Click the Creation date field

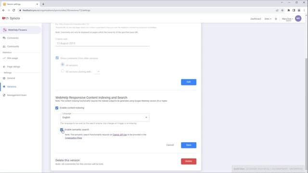tap(103, 43)
